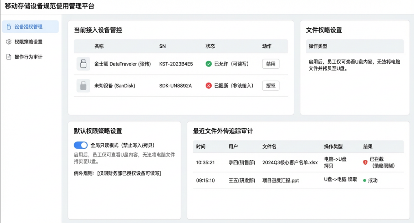Open file 项目进度汇报.ppt entry
The image size is (414, 223).
280,181
